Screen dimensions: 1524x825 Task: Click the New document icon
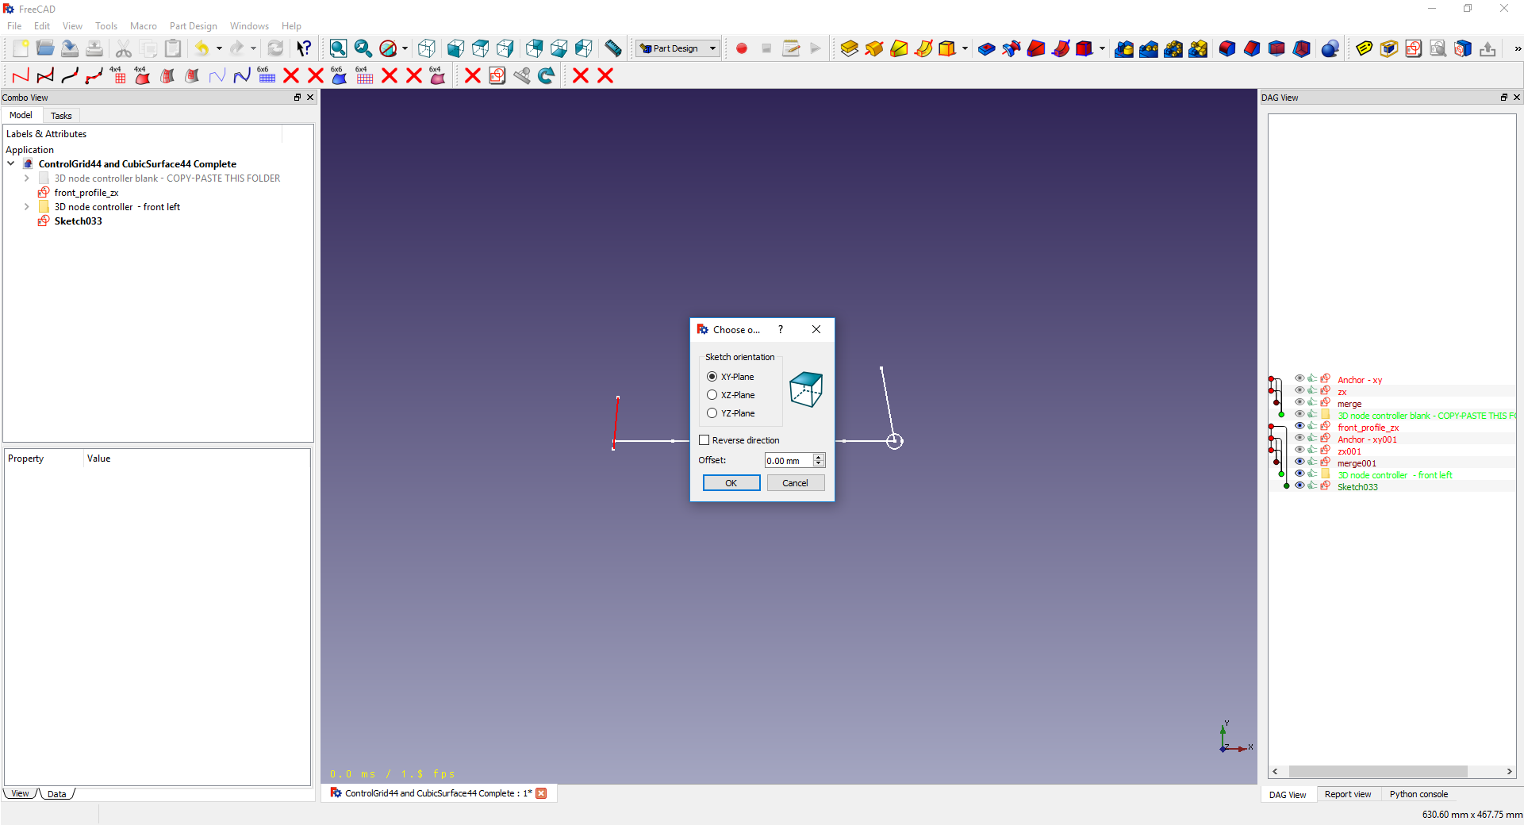[21, 48]
